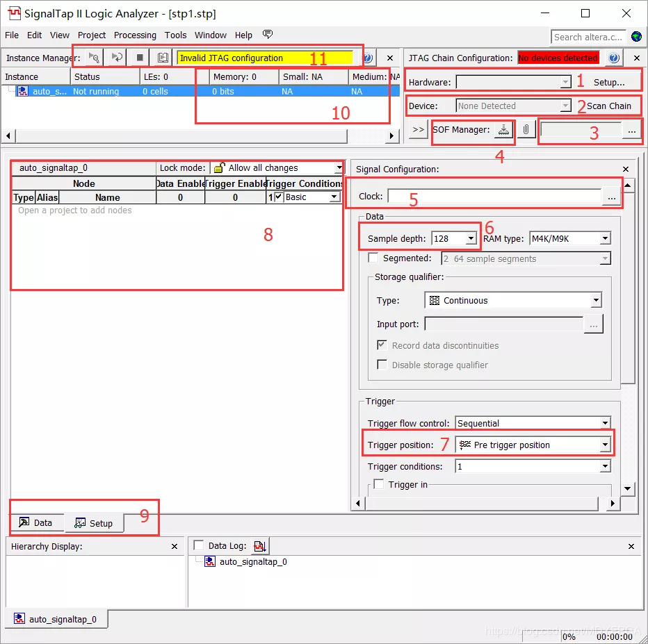Click the feedback speech bubble icon
Screen dimensions: 648x644
(x=268, y=34)
